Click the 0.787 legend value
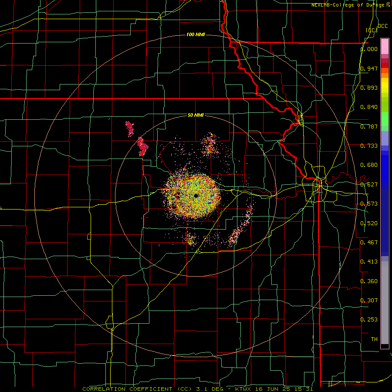 pyautogui.click(x=369, y=126)
